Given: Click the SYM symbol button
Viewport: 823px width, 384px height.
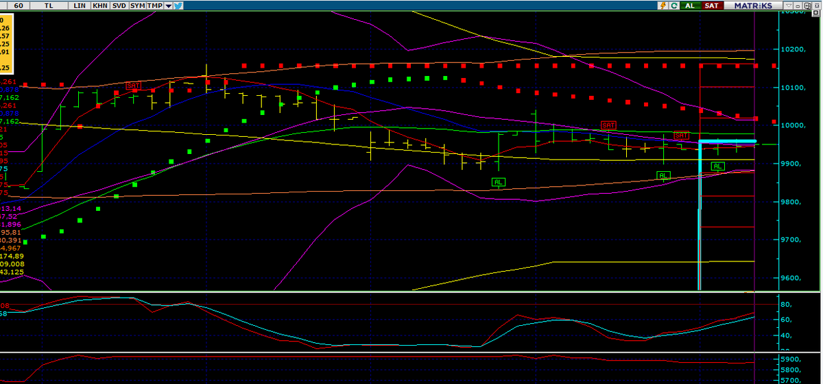Looking at the screenshot, I should (137, 5).
